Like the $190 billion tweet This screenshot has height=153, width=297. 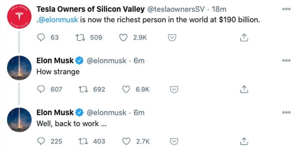pyautogui.click(x=123, y=37)
